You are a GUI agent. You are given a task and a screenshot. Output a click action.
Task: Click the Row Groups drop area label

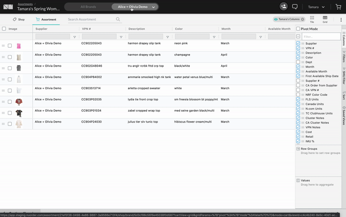click(x=309, y=149)
